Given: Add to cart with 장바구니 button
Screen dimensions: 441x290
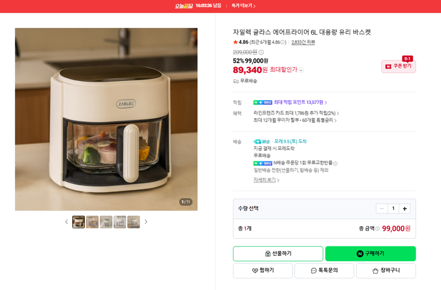Looking at the screenshot, I should pyautogui.click(x=386, y=270).
